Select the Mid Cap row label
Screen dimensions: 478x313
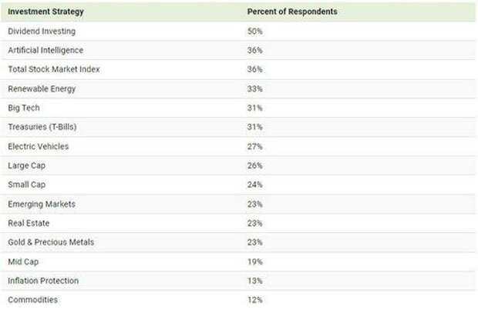(23, 261)
